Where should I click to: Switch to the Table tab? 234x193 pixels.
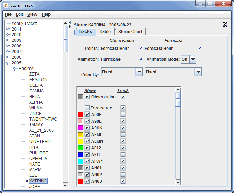pos(105,32)
